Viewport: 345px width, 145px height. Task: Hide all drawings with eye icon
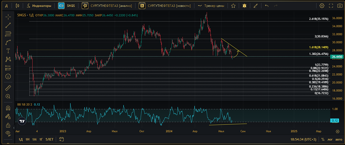pyautogui.click(x=8, y=133)
